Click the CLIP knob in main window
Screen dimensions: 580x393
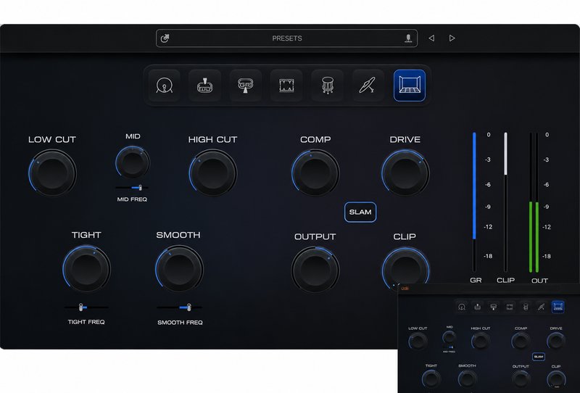[x=405, y=270]
